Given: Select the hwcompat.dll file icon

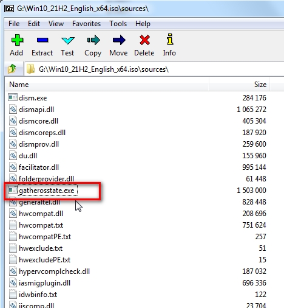Looking at the screenshot, I should click(x=13, y=213).
